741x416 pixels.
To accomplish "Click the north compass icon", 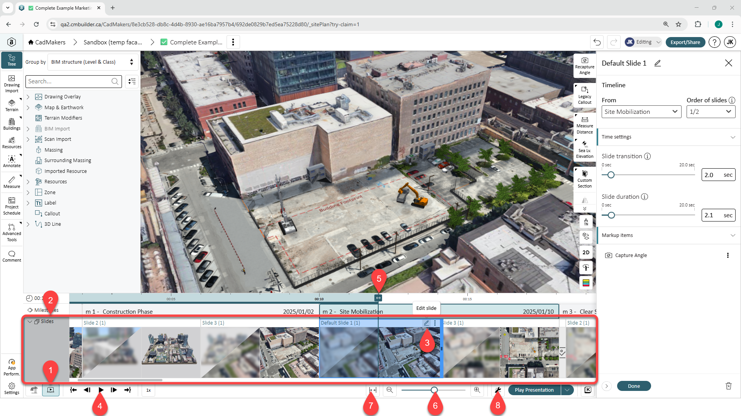I will pyautogui.click(x=586, y=222).
